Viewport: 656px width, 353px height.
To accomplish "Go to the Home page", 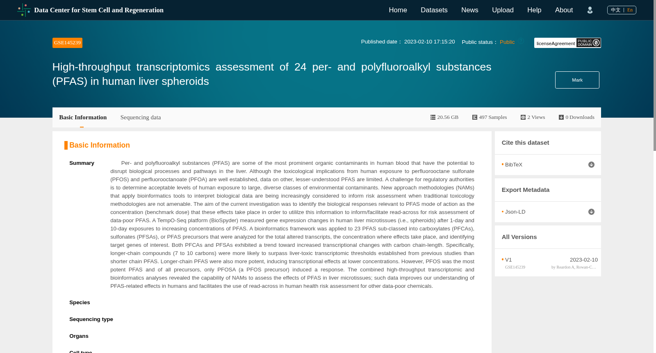I will [398, 10].
